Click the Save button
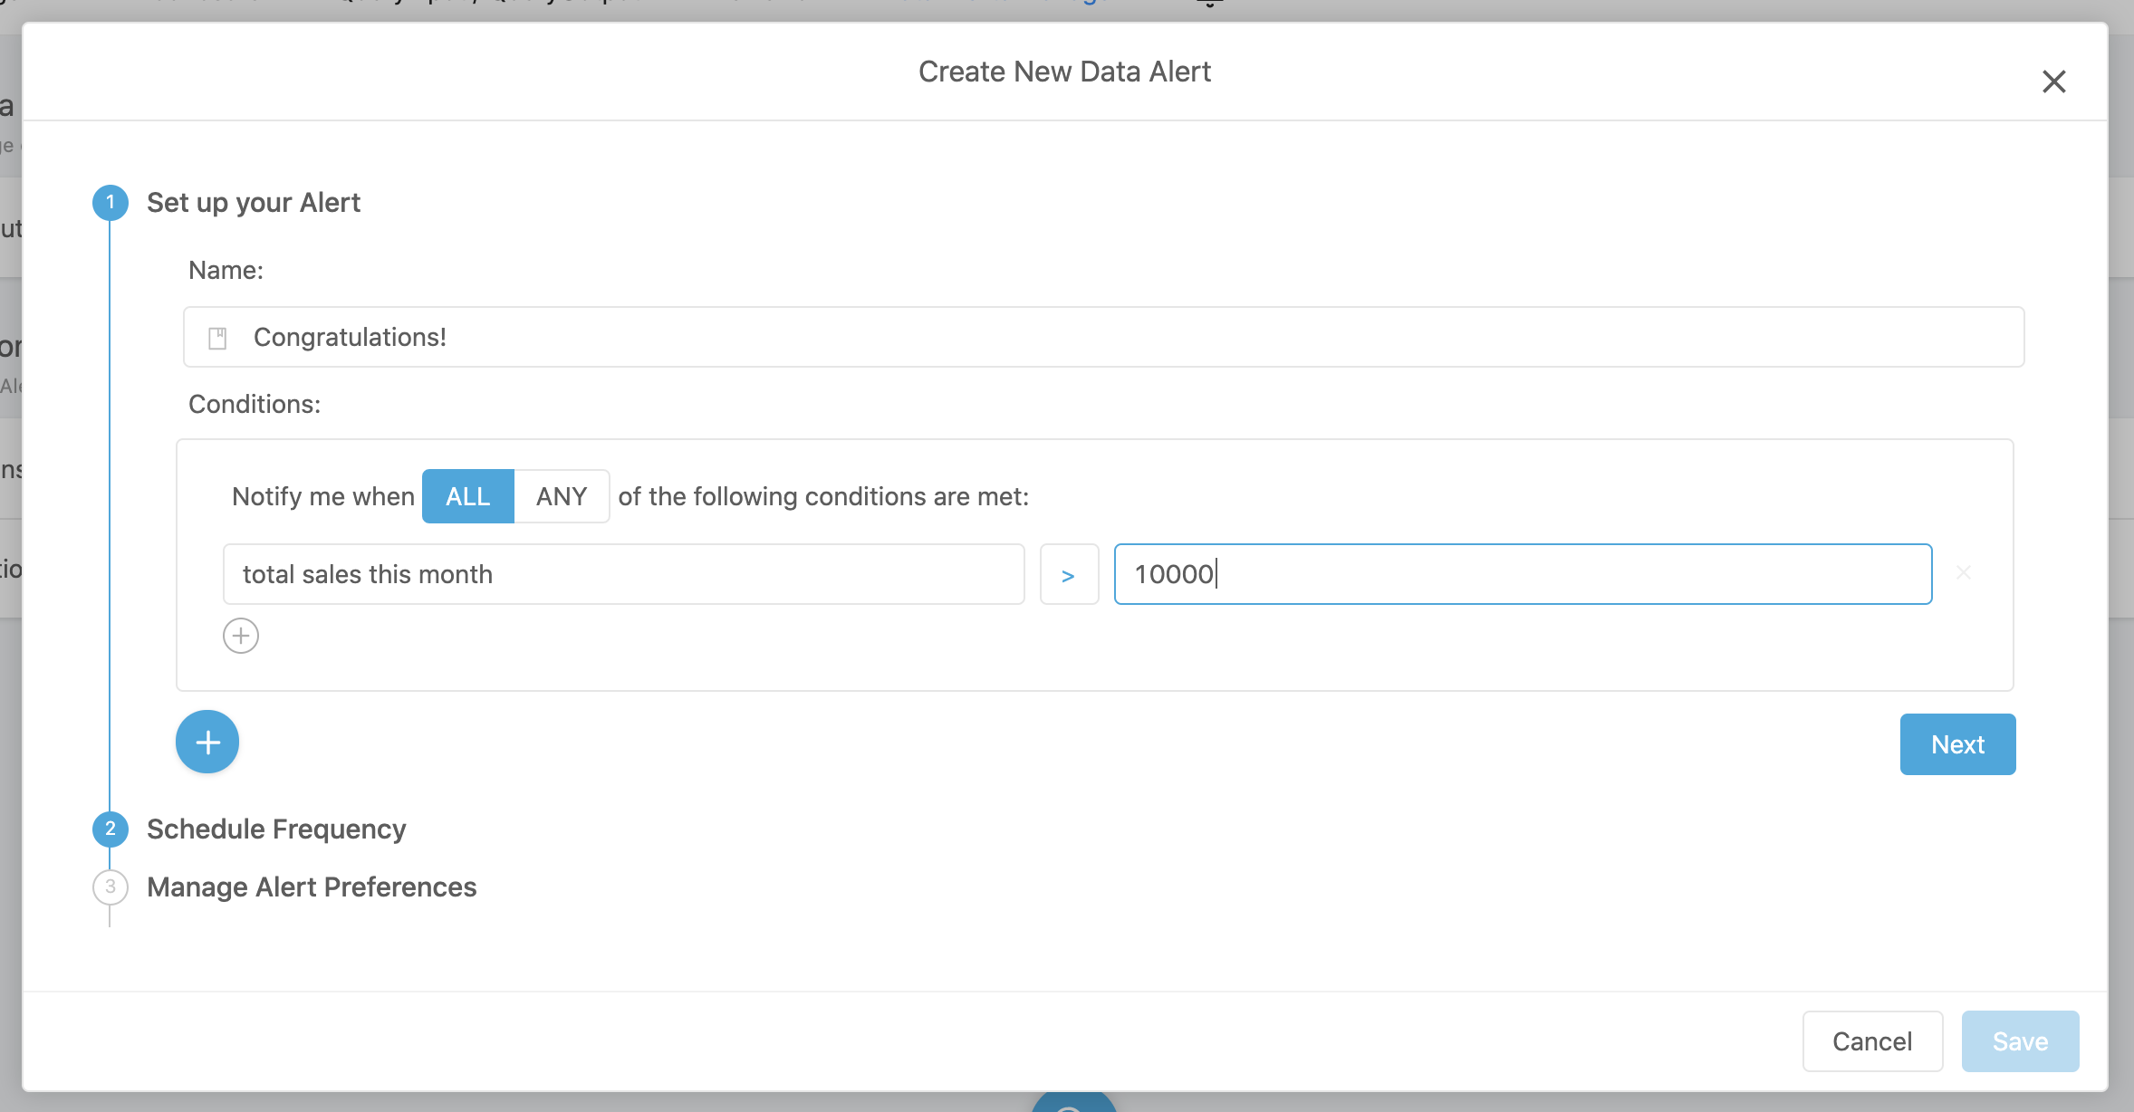 (x=2020, y=1041)
